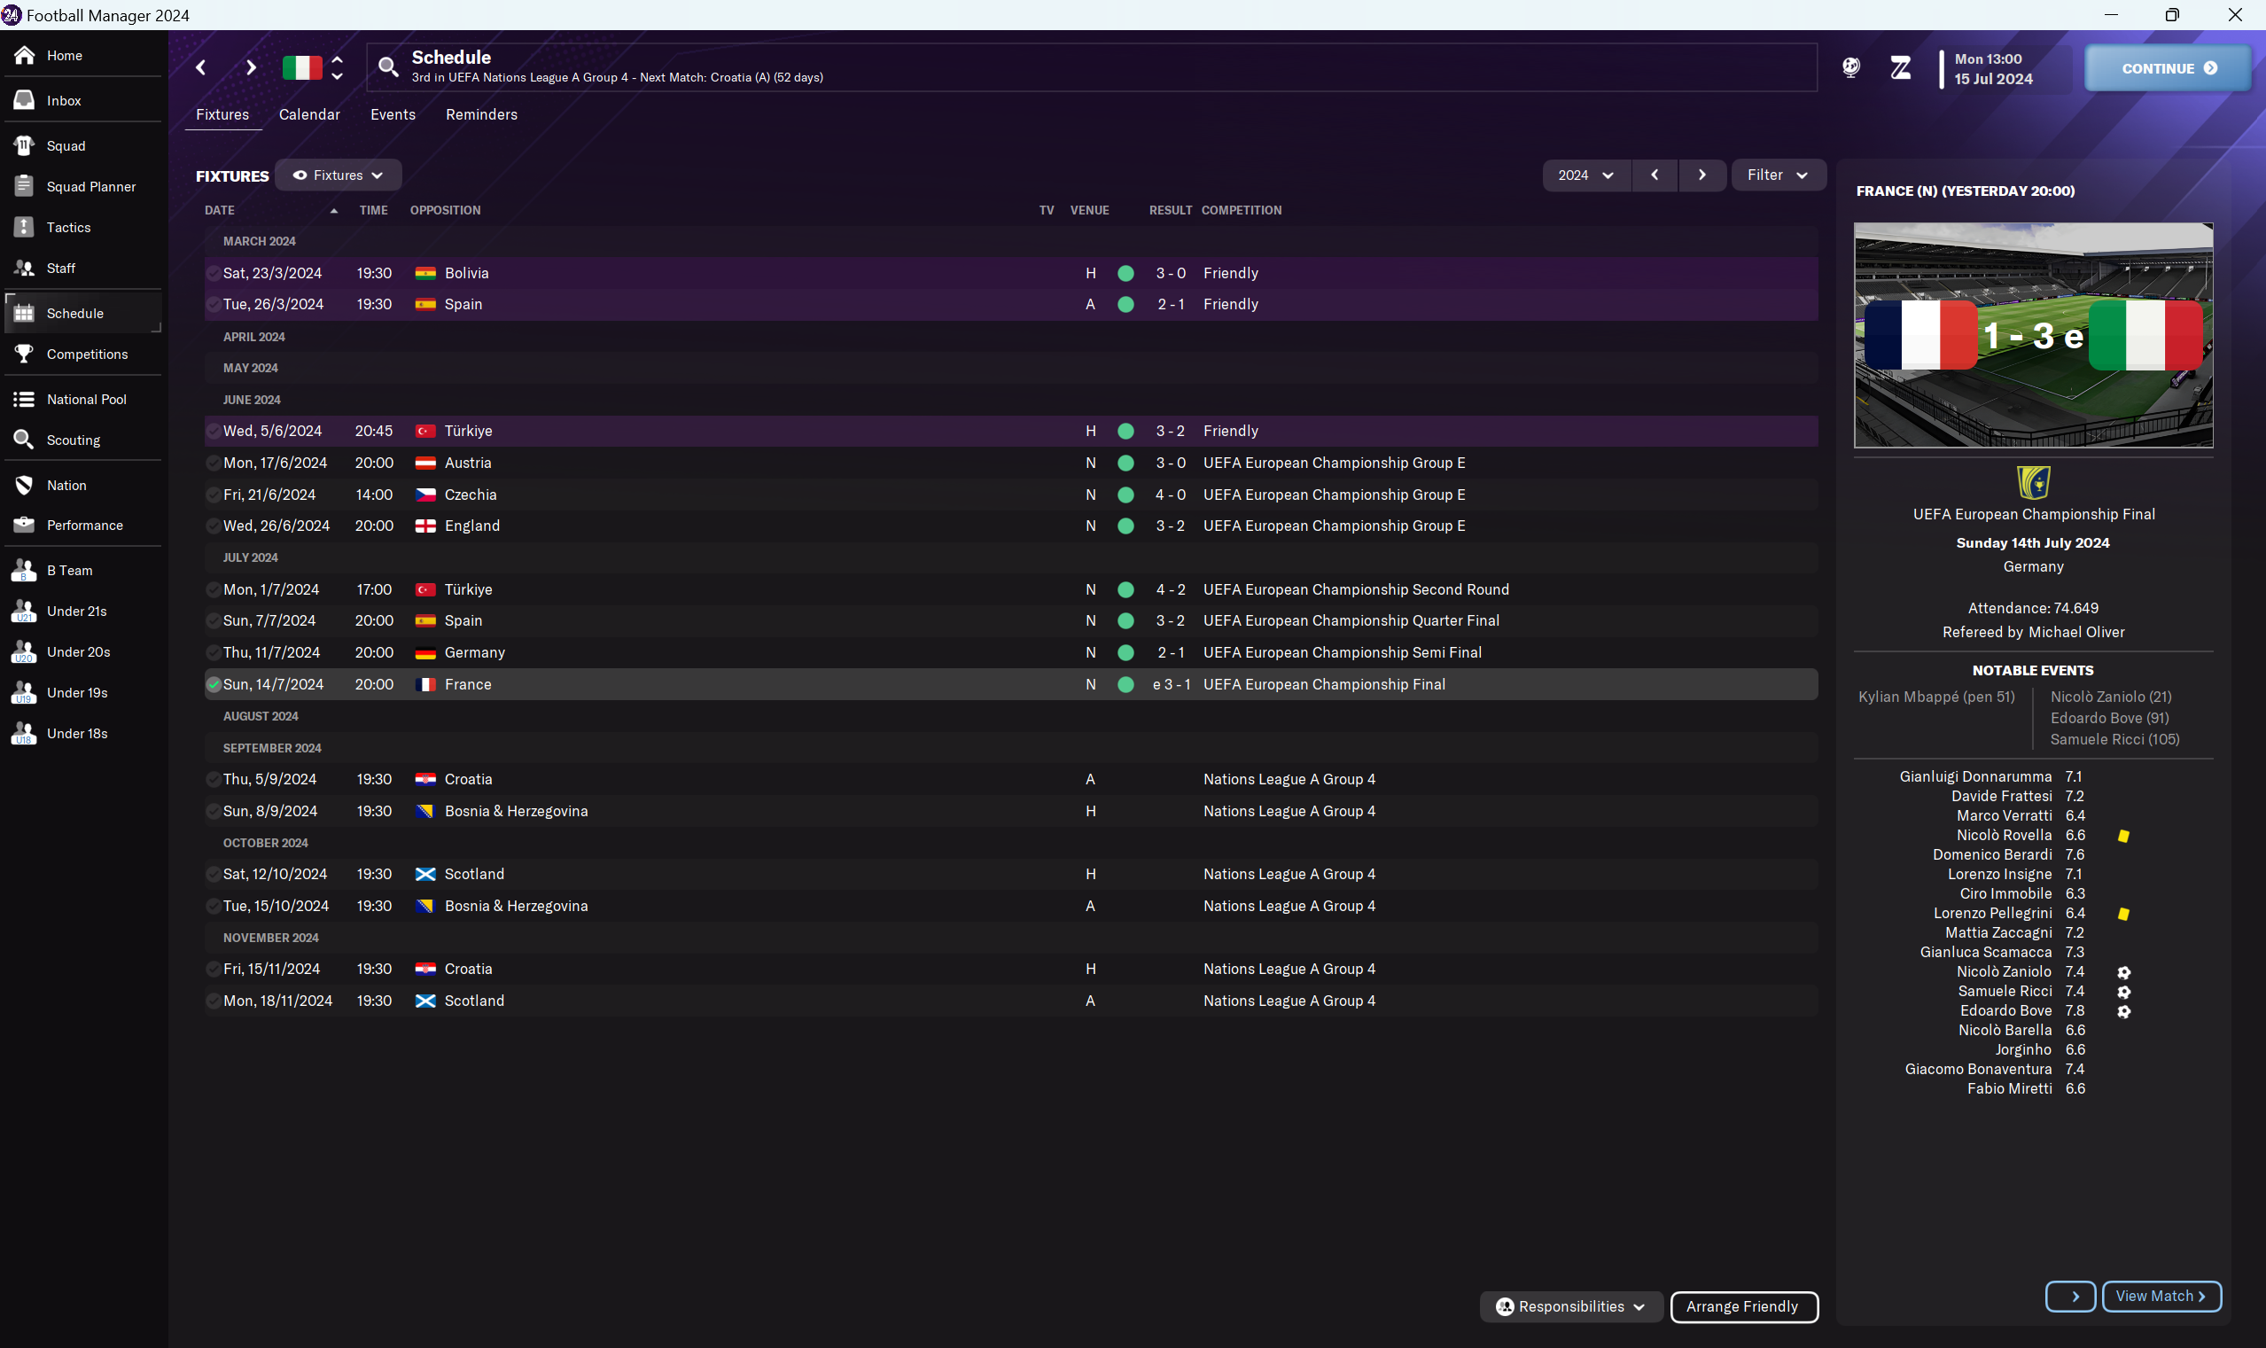Image resolution: width=2266 pixels, height=1348 pixels.
Task: Open the Responsibilities dropdown
Action: [1570, 1306]
